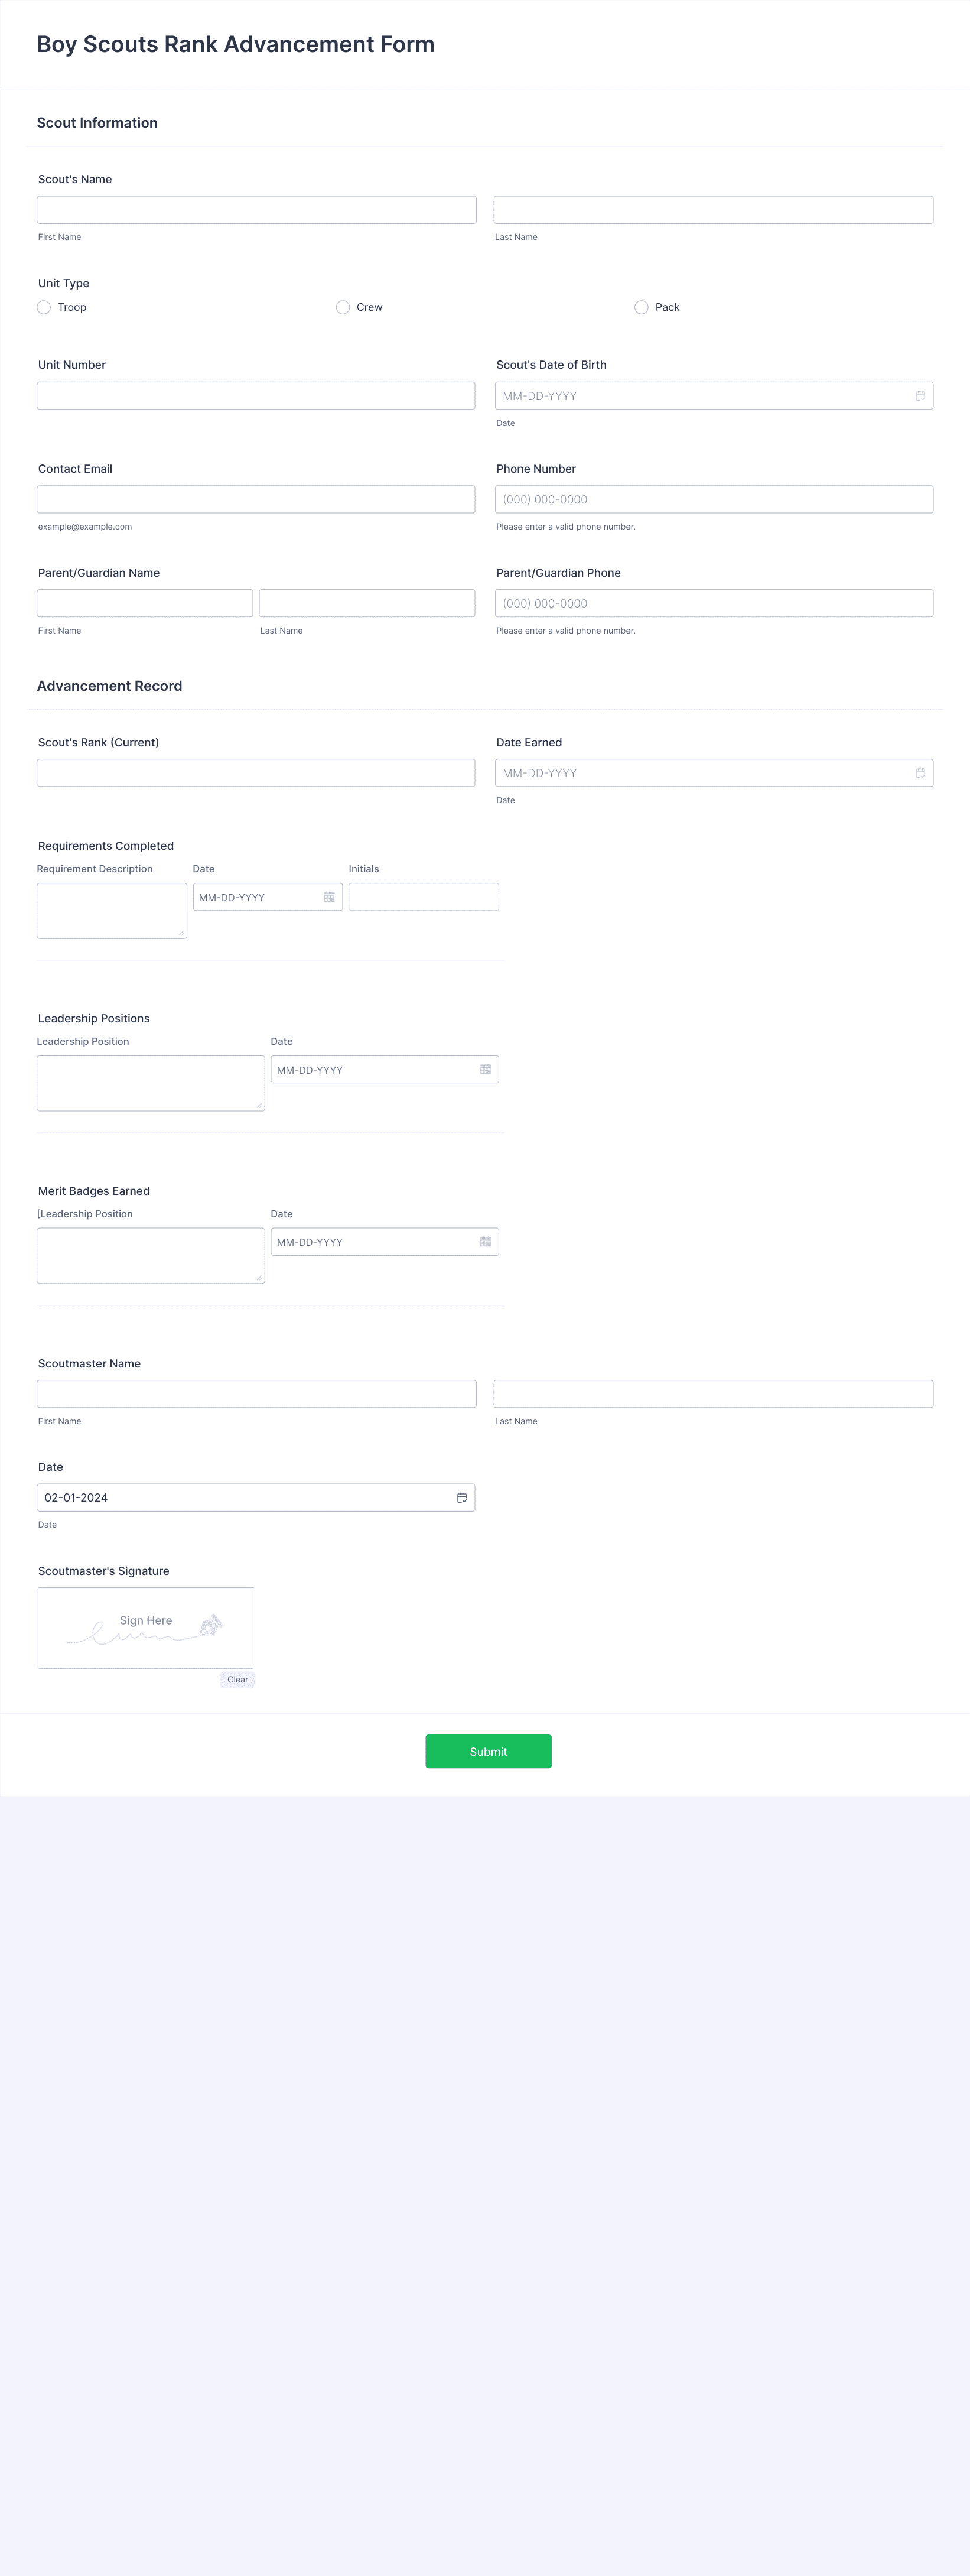Click the Scout's Rank (Current) field
This screenshot has height=2576, width=970.
pos(256,773)
